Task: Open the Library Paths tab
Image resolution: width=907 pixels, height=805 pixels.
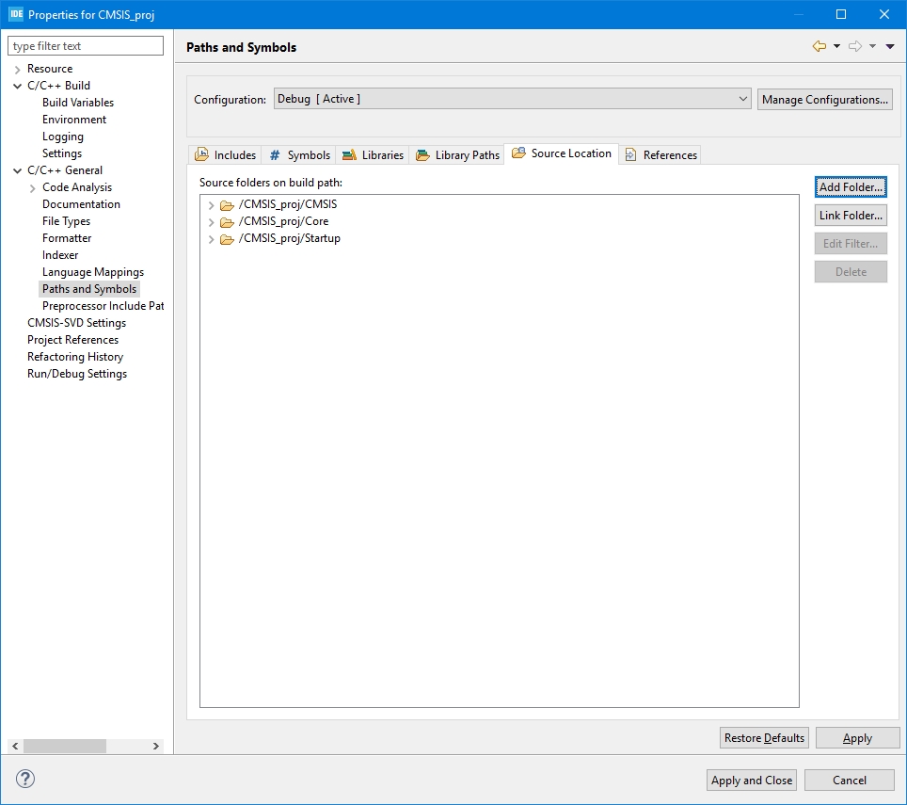Action: (458, 155)
